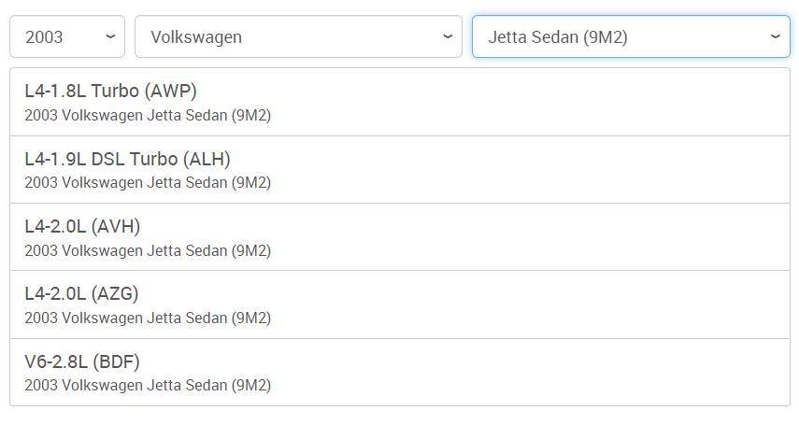The image size is (799, 439).
Task: Click the vehicle subtitle under V6-2.8L (BDF)
Action: pyautogui.click(x=148, y=385)
